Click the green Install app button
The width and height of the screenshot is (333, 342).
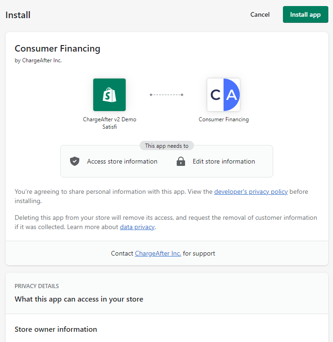coord(305,14)
